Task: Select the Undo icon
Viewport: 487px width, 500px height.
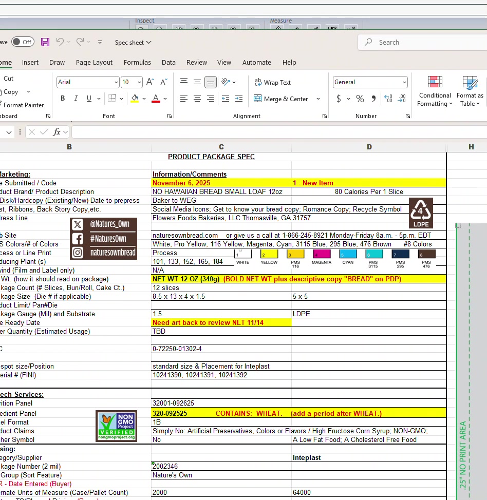Action: click(x=61, y=42)
